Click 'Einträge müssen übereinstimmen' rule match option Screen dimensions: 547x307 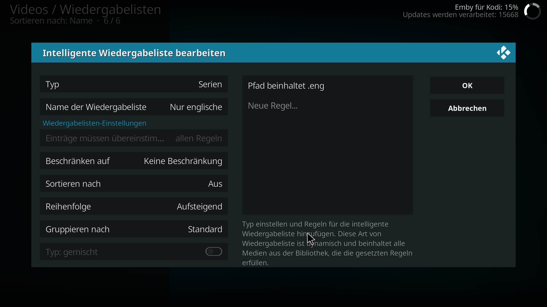point(134,138)
